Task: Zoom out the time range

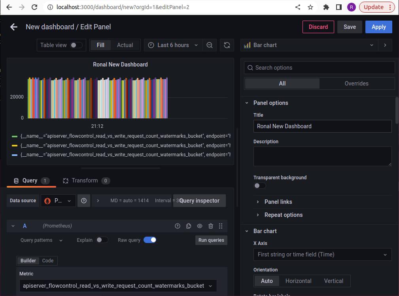Action: (x=210, y=45)
